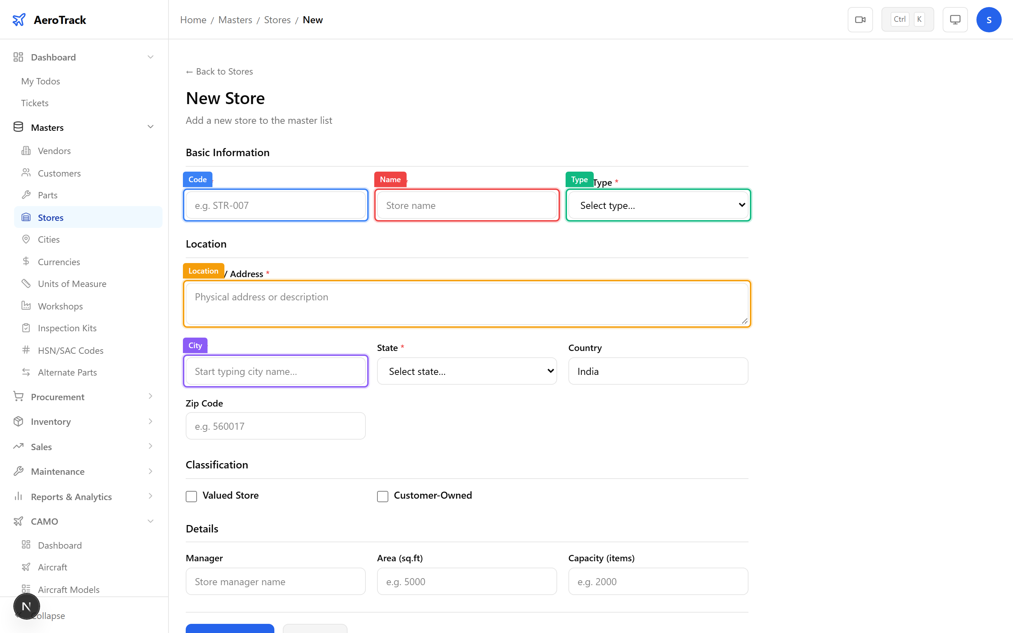Select the Customers sidebar icon
The width and height of the screenshot is (1013, 633).
(26, 173)
